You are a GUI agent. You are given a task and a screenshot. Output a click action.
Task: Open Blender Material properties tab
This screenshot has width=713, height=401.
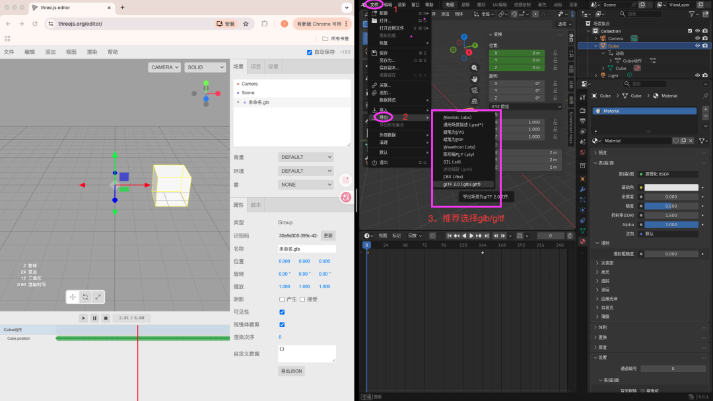582,241
